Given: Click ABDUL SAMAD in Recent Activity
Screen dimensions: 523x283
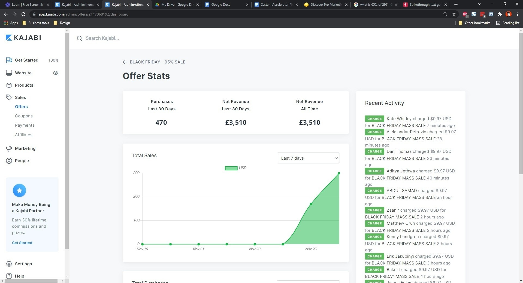Looking at the screenshot, I should pyautogui.click(x=402, y=191).
